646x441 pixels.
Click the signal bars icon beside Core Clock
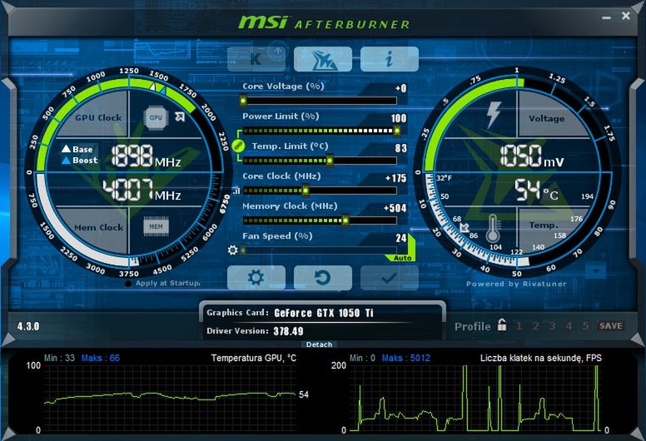(x=236, y=191)
